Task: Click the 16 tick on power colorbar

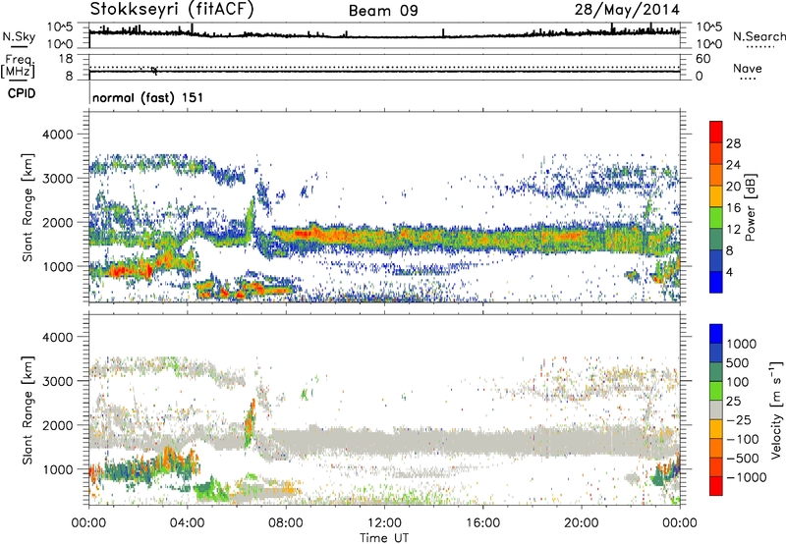Action: tap(733, 208)
